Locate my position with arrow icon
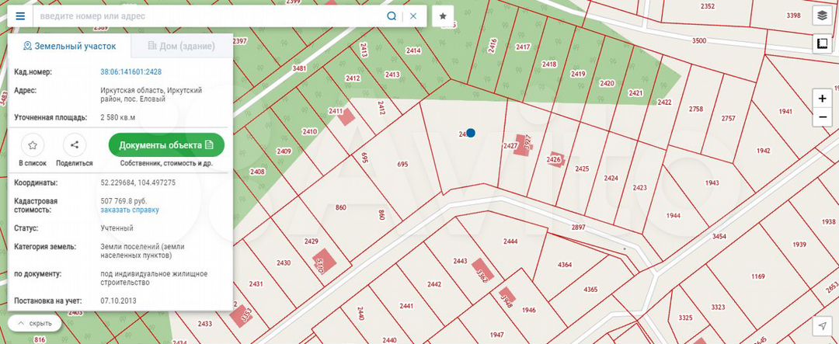Screen dimensions: 839x344 click(822, 325)
